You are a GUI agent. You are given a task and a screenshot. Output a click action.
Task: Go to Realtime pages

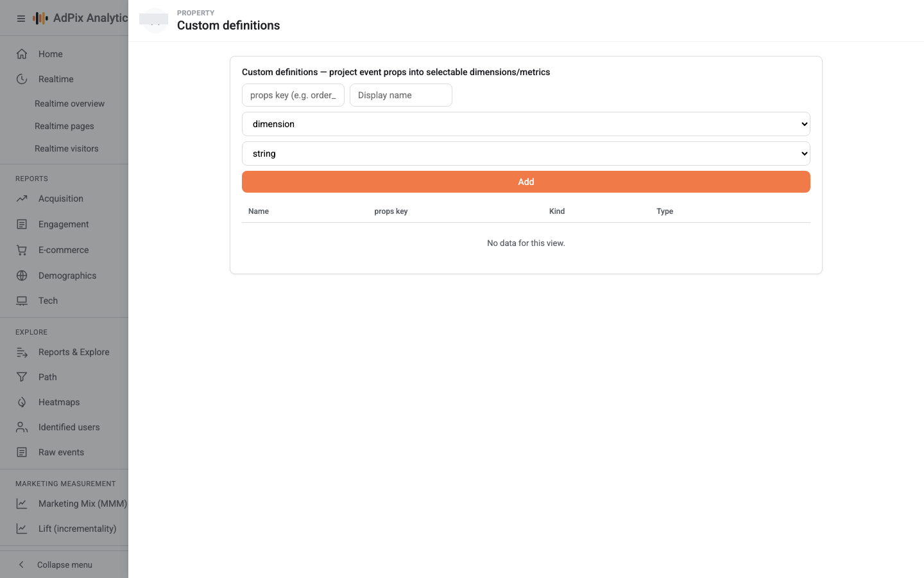[x=64, y=126]
